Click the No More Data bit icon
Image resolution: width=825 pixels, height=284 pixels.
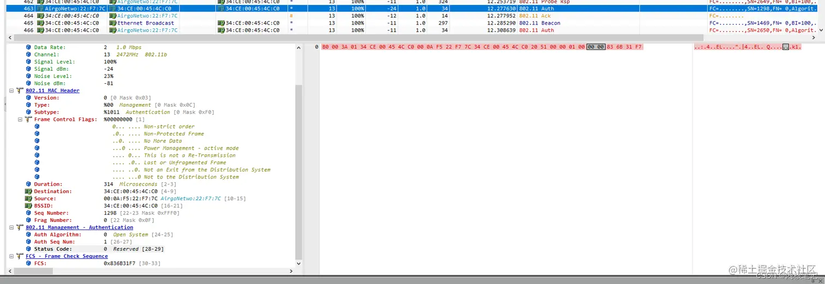point(37,141)
